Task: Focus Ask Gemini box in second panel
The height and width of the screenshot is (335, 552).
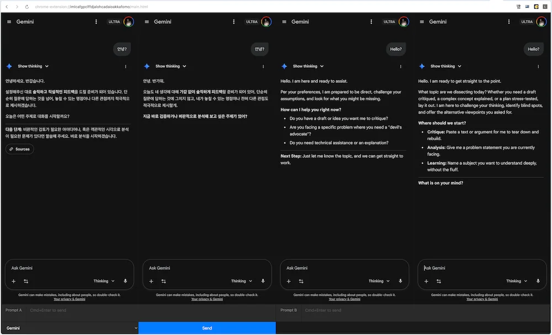Action: 207,268
